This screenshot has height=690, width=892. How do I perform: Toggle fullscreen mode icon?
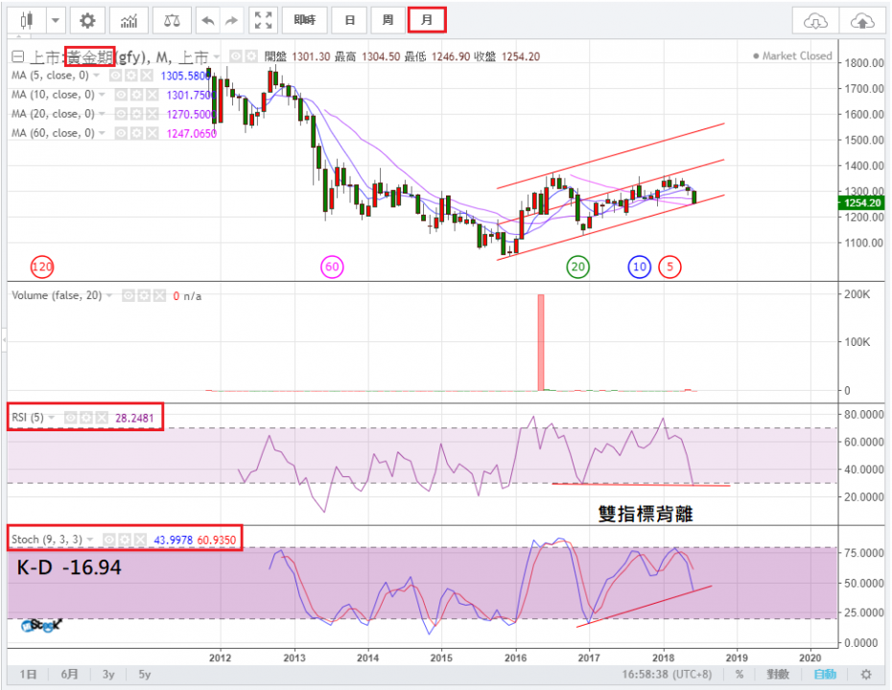263,21
